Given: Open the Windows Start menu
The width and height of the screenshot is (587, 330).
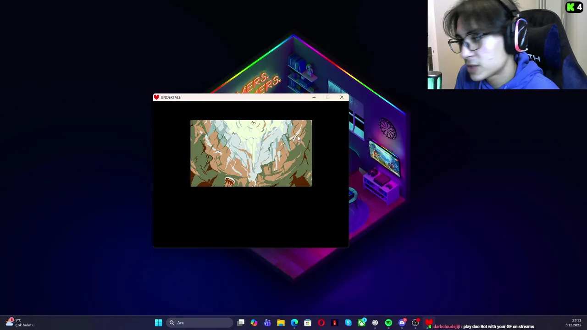Looking at the screenshot, I should (x=158, y=323).
